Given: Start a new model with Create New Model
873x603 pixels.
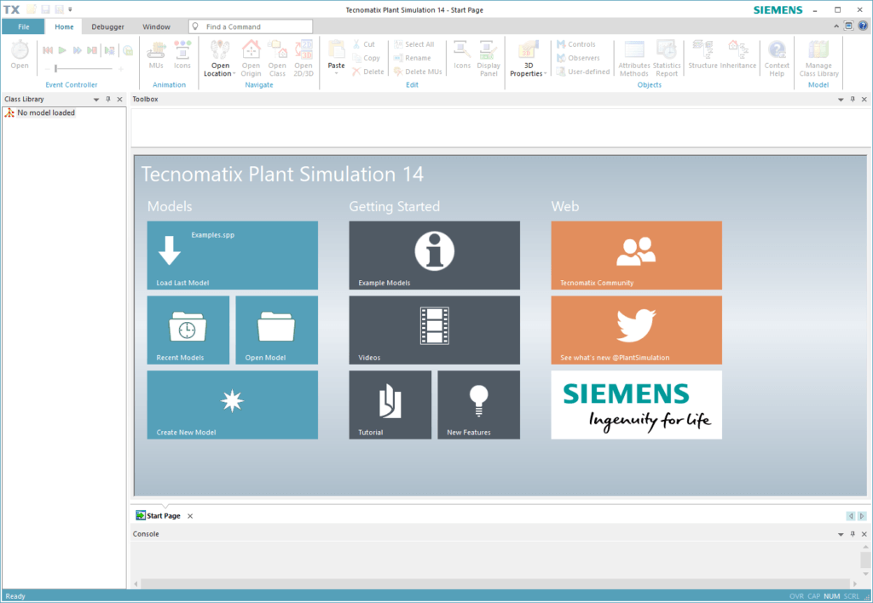Looking at the screenshot, I should pyautogui.click(x=232, y=405).
